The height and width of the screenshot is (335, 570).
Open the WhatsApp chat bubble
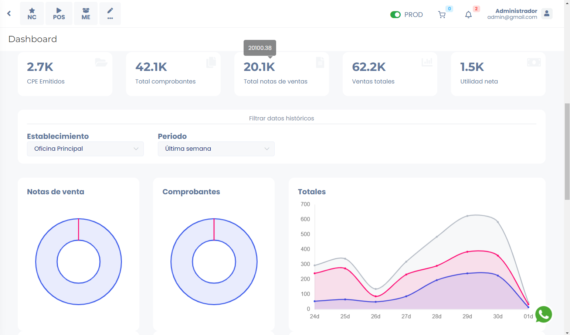[543, 314]
